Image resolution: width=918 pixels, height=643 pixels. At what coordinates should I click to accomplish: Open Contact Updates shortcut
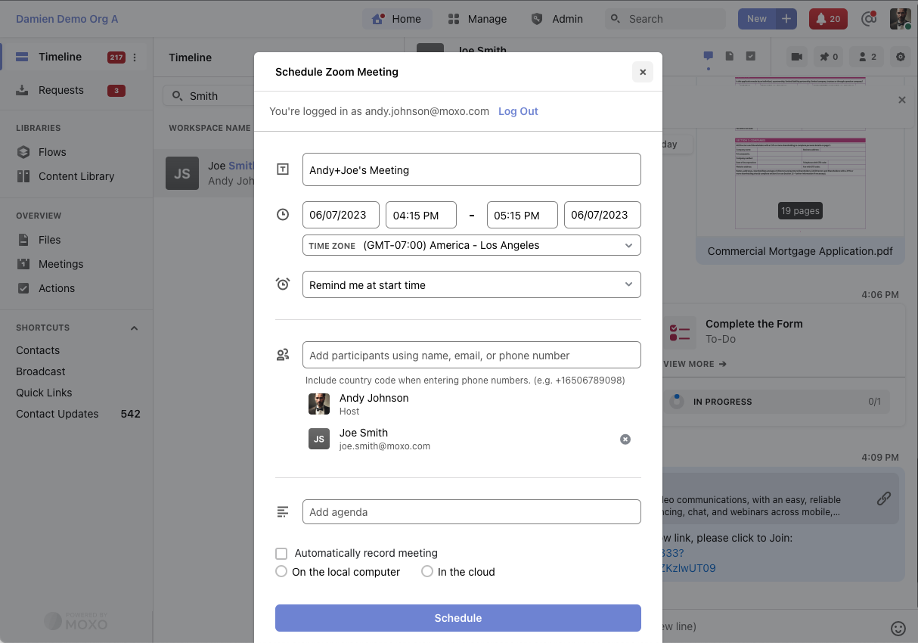pos(78,414)
